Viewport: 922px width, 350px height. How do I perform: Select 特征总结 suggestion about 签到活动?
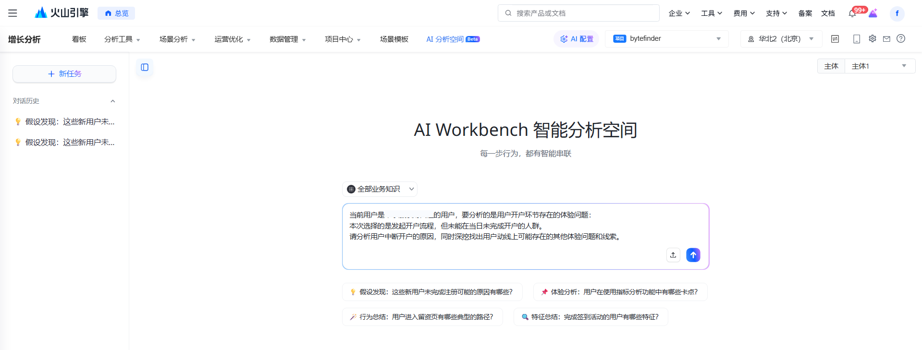pos(591,317)
